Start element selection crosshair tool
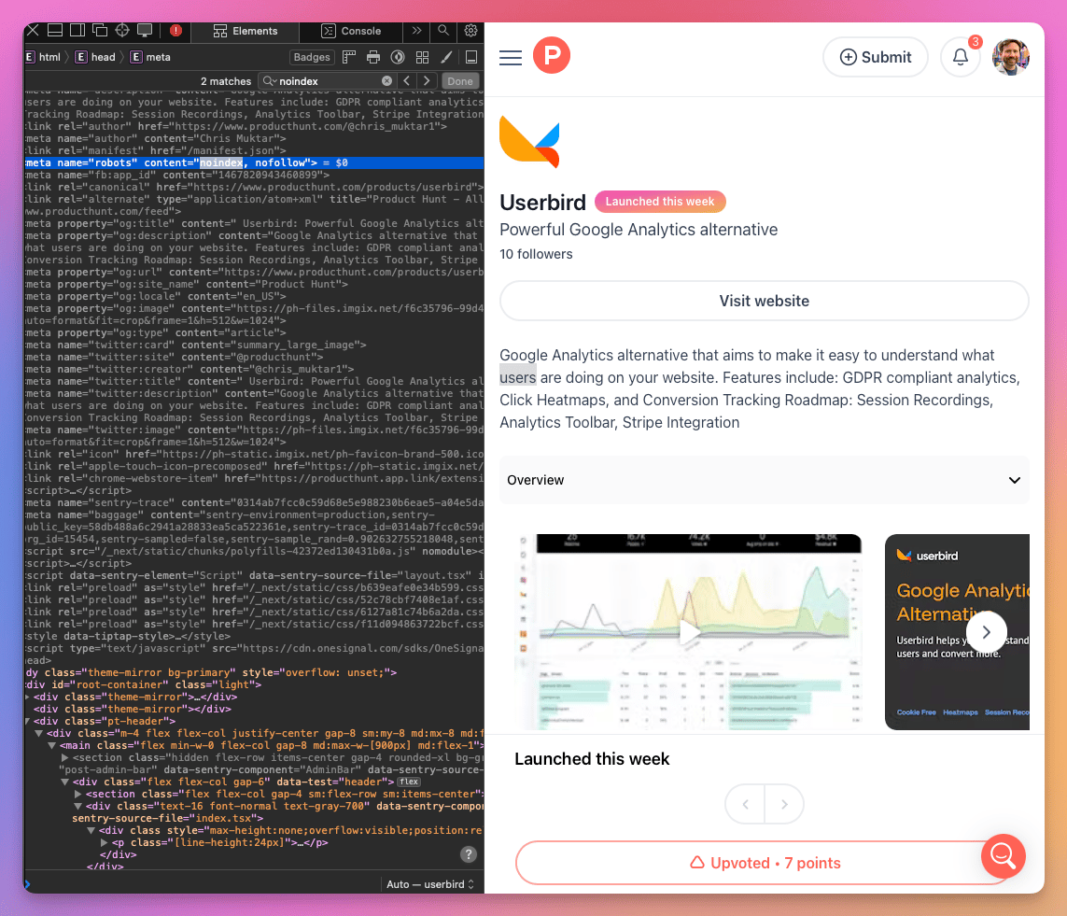The image size is (1067, 916). click(122, 31)
